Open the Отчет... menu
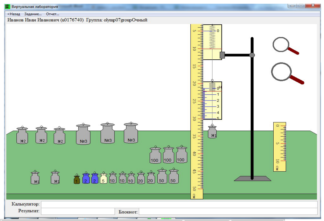 click(x=52, y=14)
